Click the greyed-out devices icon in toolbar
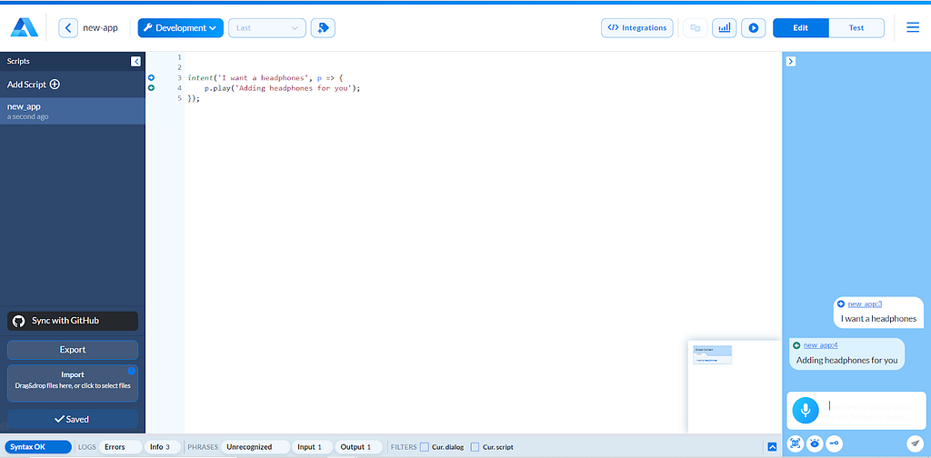The image size is (931, 458). (696, 28)
